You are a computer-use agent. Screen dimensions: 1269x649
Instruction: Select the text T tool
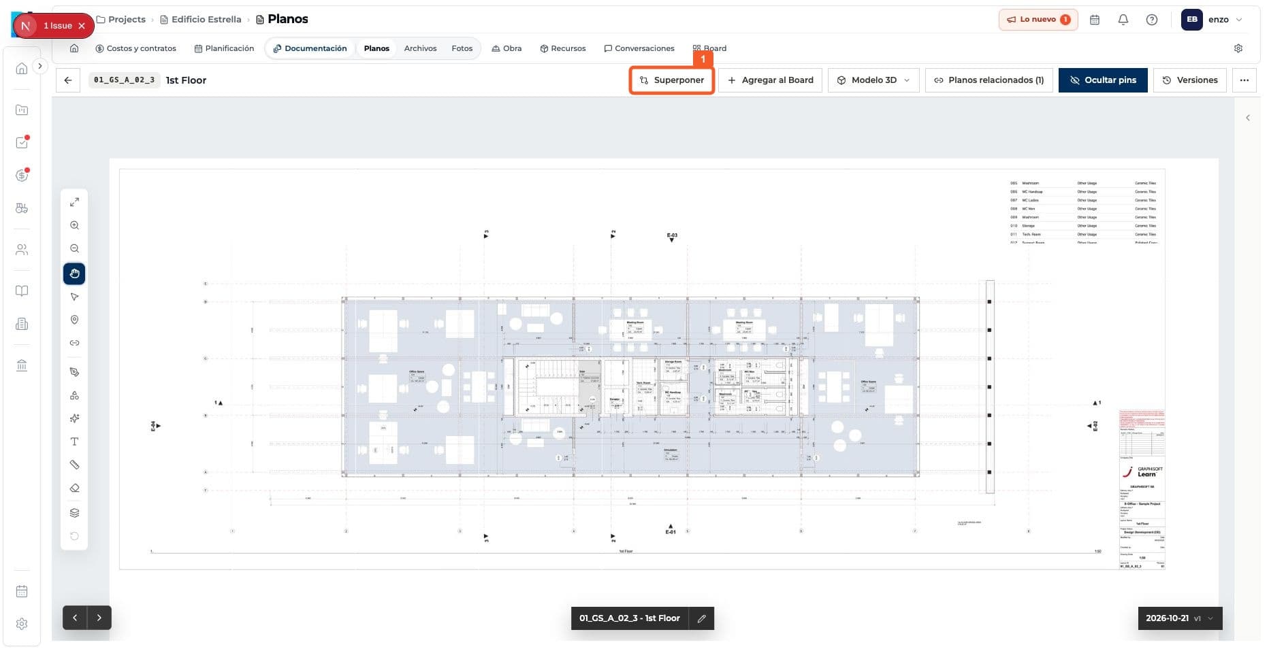click(x=74, y=442)
